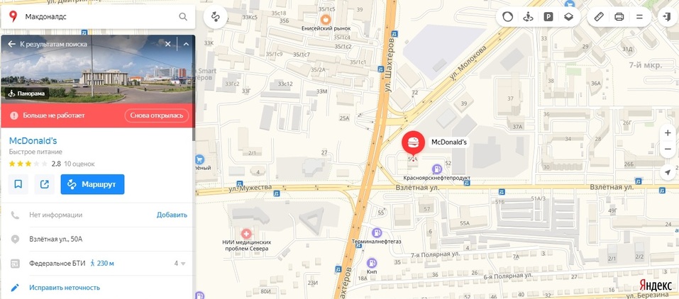This screenshot has height=299, width=679.
Task: Click the search magnifier icon
Action: pos(183,17)
